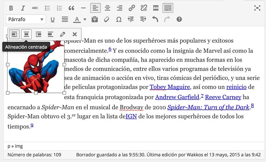266x162 pixels.
Task: Open the Reeve Carney link
Action: 223,97
